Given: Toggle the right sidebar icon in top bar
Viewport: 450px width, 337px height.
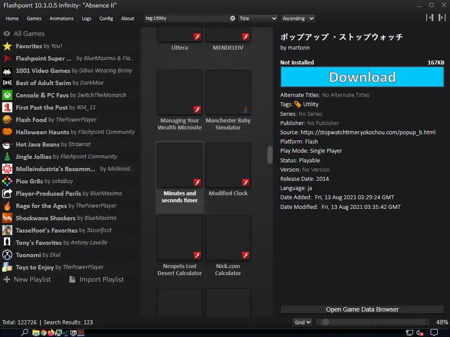Looking at the screenshot, I should (x=442, y=18).
